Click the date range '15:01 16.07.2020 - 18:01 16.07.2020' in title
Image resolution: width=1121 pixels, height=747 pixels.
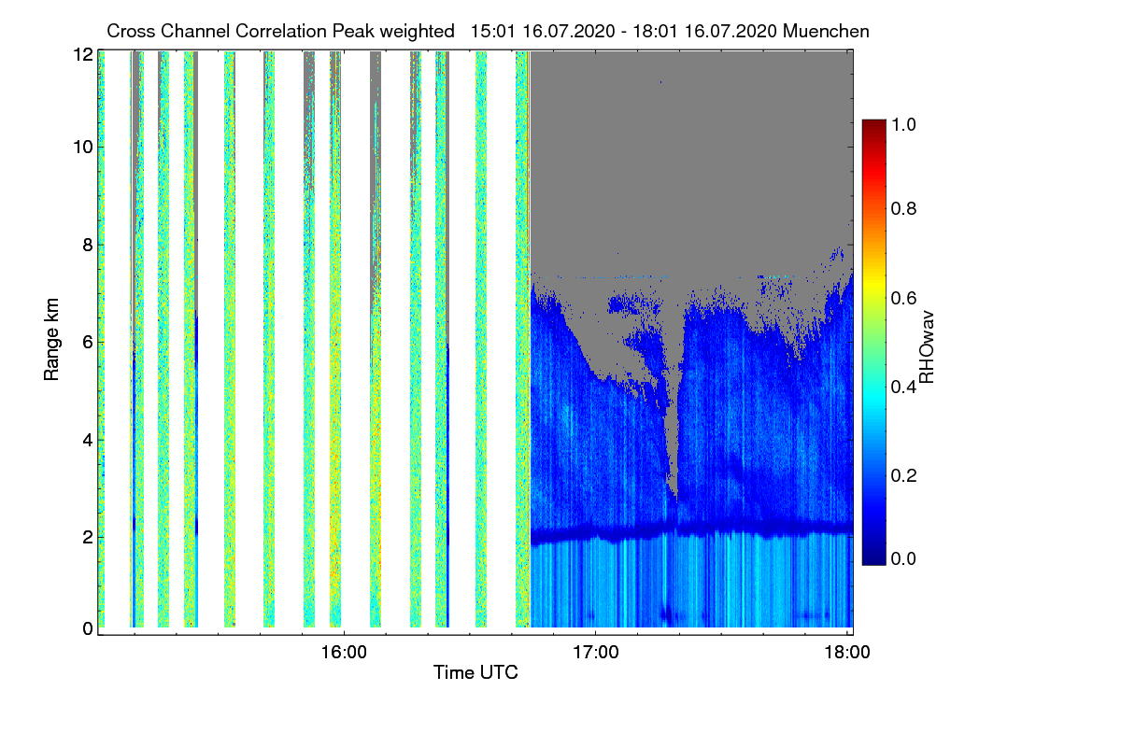625,31
